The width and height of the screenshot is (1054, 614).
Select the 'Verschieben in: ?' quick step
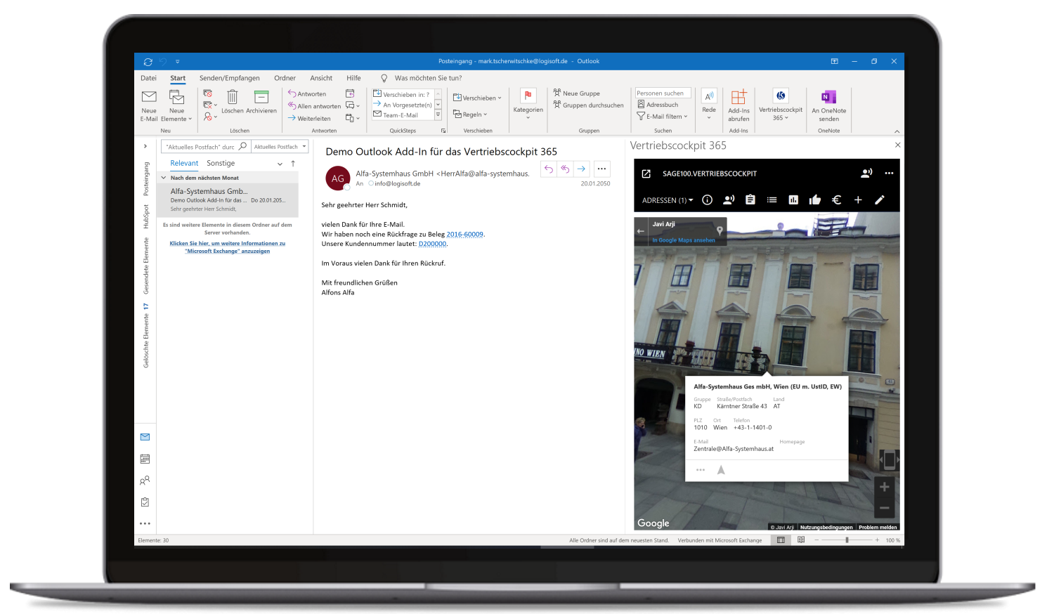point(402,94)
